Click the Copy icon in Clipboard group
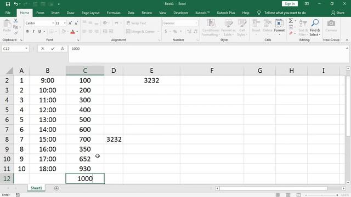The height and width of the screenshot is (197, 351). [15, 27]
